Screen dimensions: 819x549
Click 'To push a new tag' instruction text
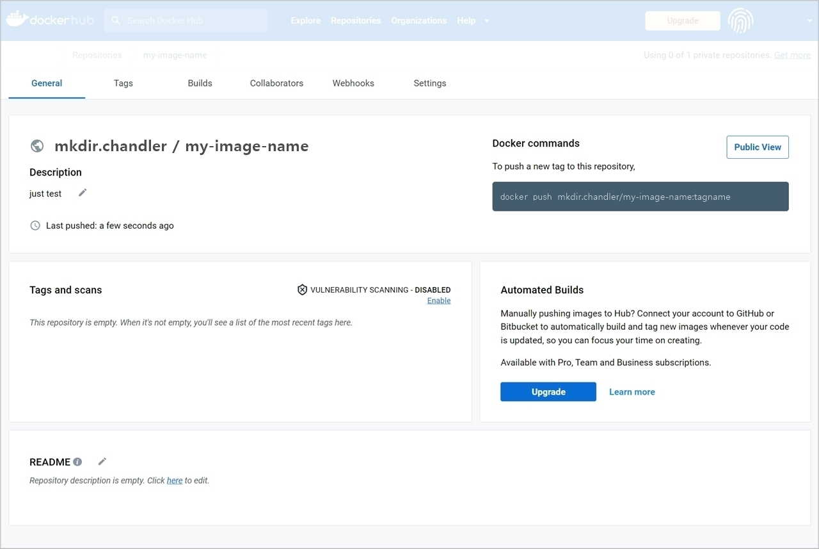point(564,167)
